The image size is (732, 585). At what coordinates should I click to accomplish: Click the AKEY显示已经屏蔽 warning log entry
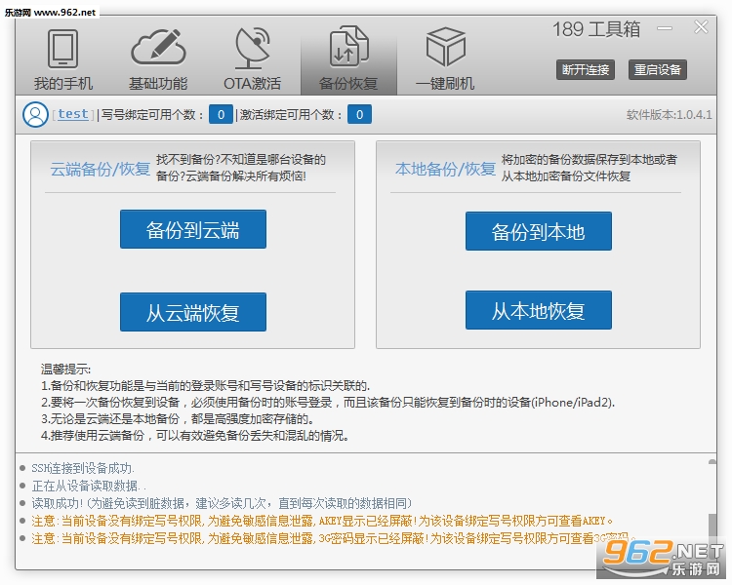(322, 521)
